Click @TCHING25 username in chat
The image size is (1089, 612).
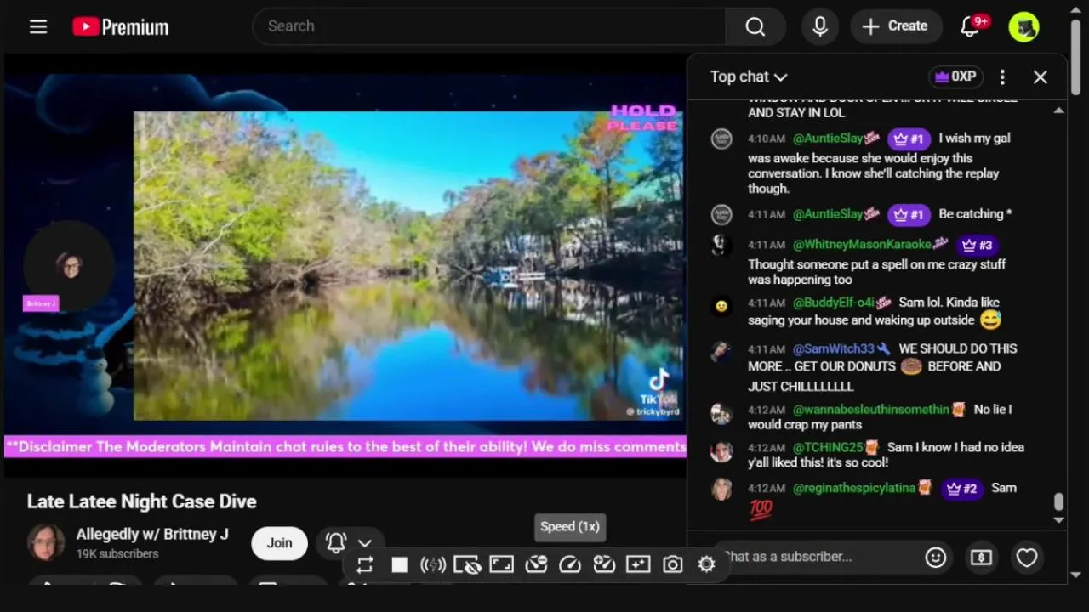click(x=828, y=448)
